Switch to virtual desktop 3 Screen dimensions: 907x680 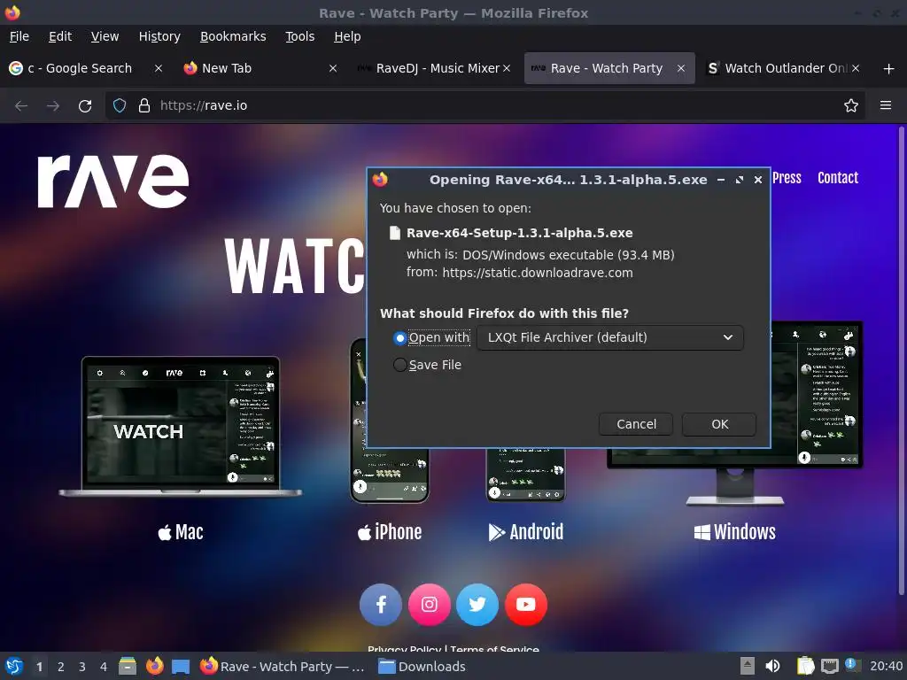pyautogui.click(x=81, y=667)
